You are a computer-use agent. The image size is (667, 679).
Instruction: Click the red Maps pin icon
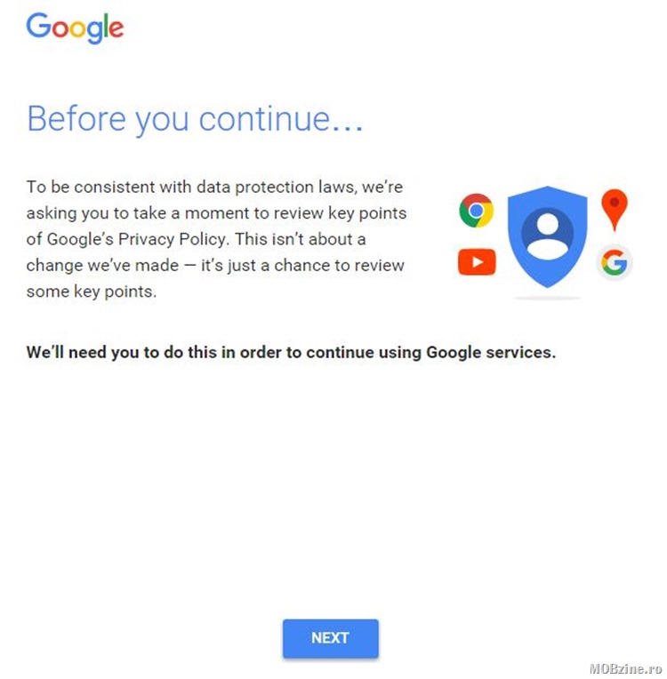[615, 210]
